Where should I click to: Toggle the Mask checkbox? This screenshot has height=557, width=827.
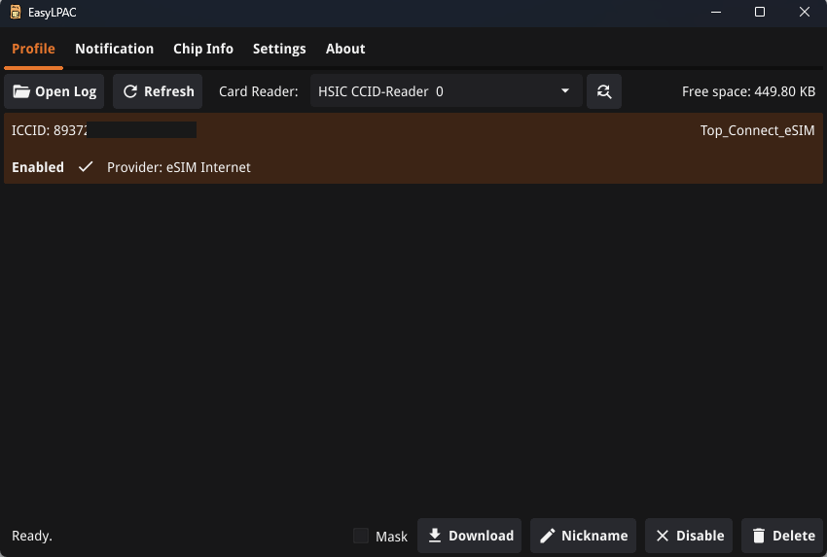(x=361, y=536)
